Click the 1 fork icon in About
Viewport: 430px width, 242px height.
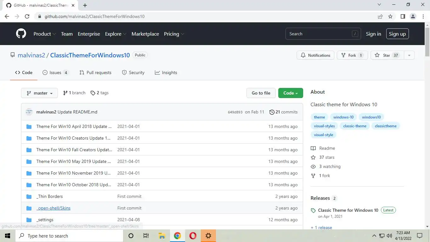tap(313, 176)
